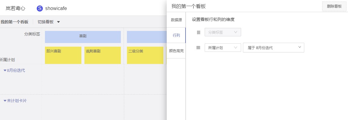Select the 行列 tab
The width and height of the screenshot is (348, 120).
pyautogui.click(x=176, y=35)
